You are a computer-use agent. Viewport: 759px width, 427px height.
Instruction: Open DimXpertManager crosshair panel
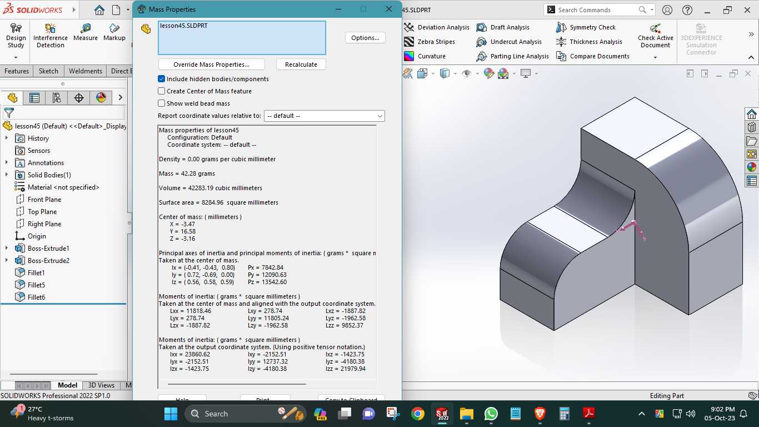79,98
